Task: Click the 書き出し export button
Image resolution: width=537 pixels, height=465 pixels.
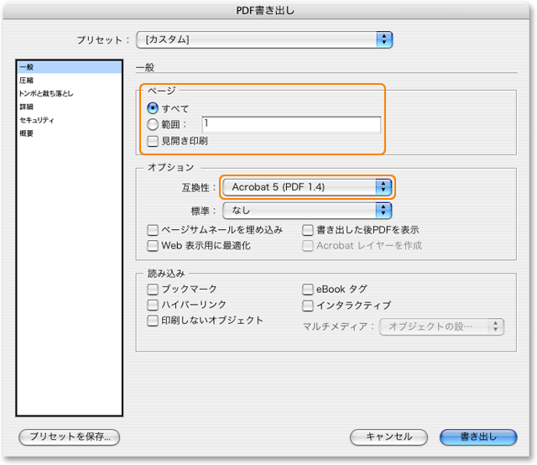Action: [477, 436]
